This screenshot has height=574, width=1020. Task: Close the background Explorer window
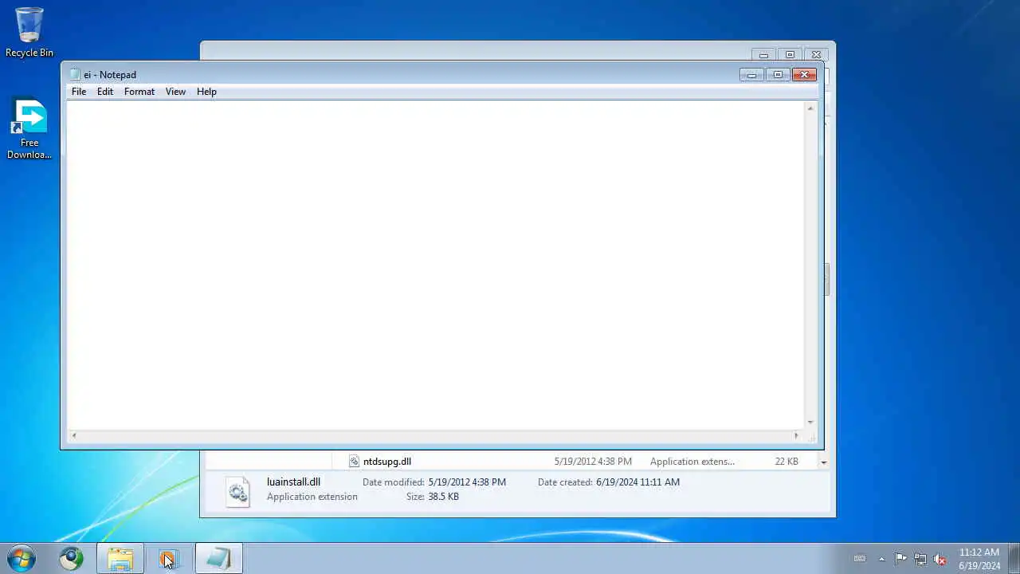816,55
